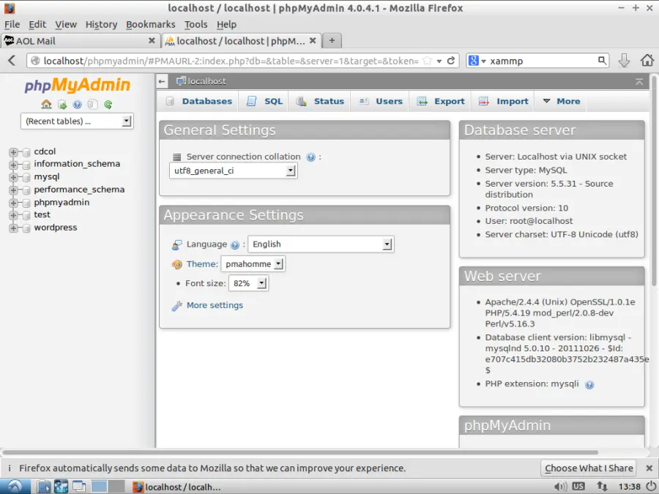659x494 pixels.
Task: Go back with Firefox back arrow
Action: click(12, 61)
